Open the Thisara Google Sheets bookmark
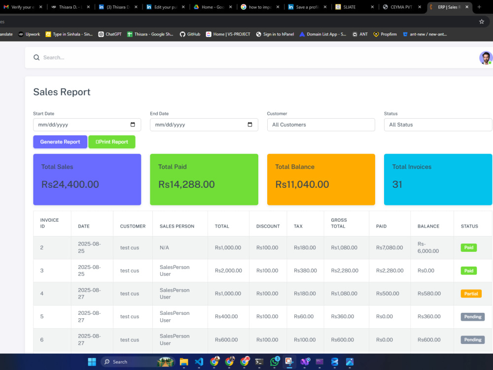The height and width of the screenshot is (370, 493). tap(150, 34)
